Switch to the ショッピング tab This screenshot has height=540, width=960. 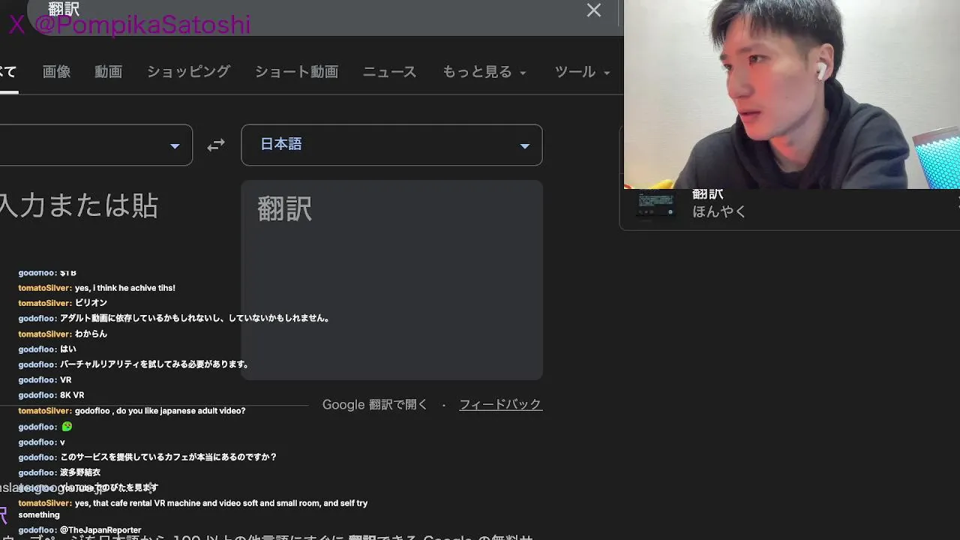click(x=188, y=72)
